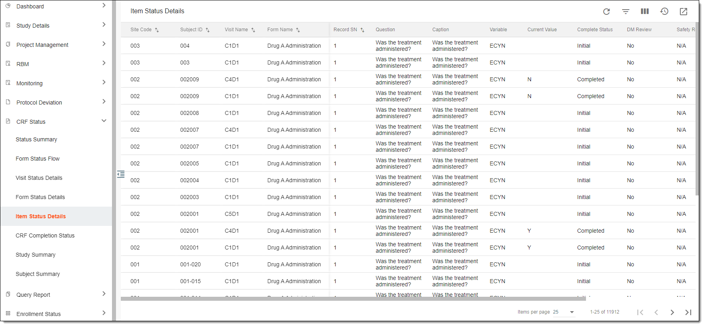This screenshot has width=704, height=326.
Task: Expand the Enrollment Status menu chevron
Action: tap(104, 313)
